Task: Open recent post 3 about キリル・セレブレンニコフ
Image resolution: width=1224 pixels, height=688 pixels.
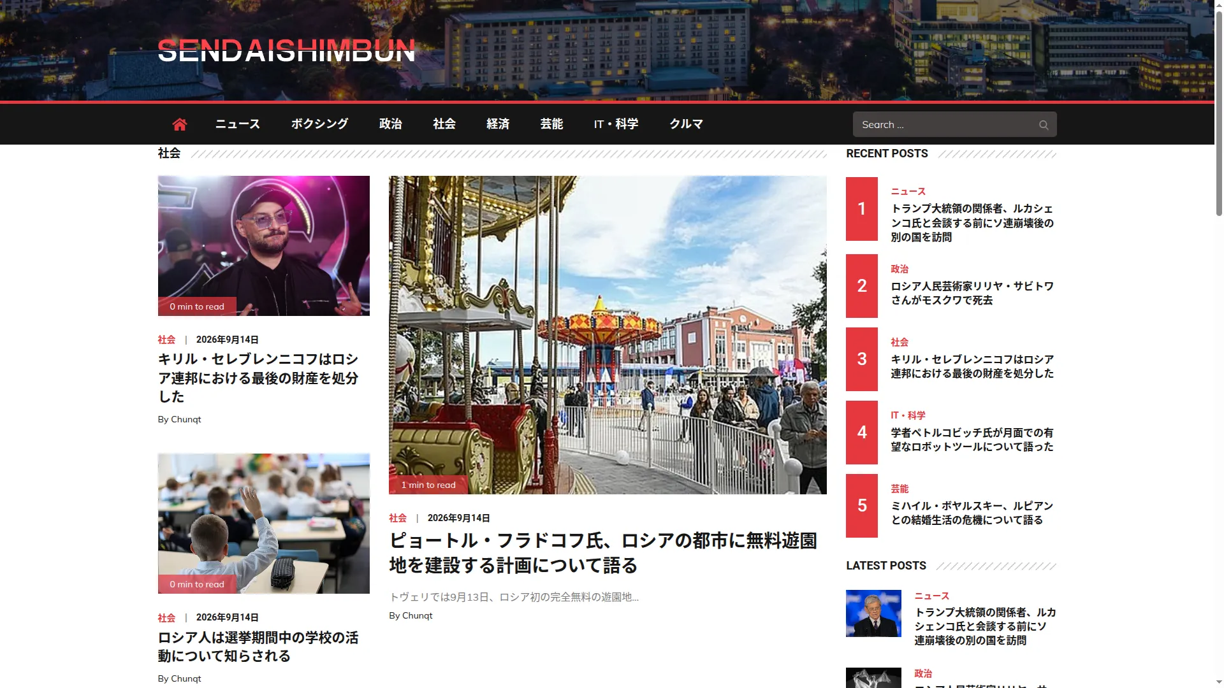Action: [x=972, y=366]
